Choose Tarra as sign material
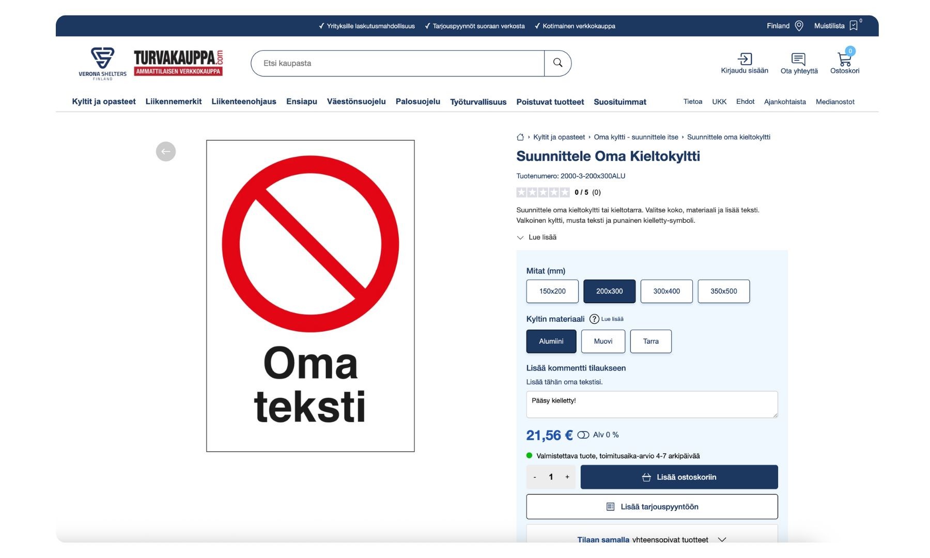930x558 pixels. [x=651, y=342]
